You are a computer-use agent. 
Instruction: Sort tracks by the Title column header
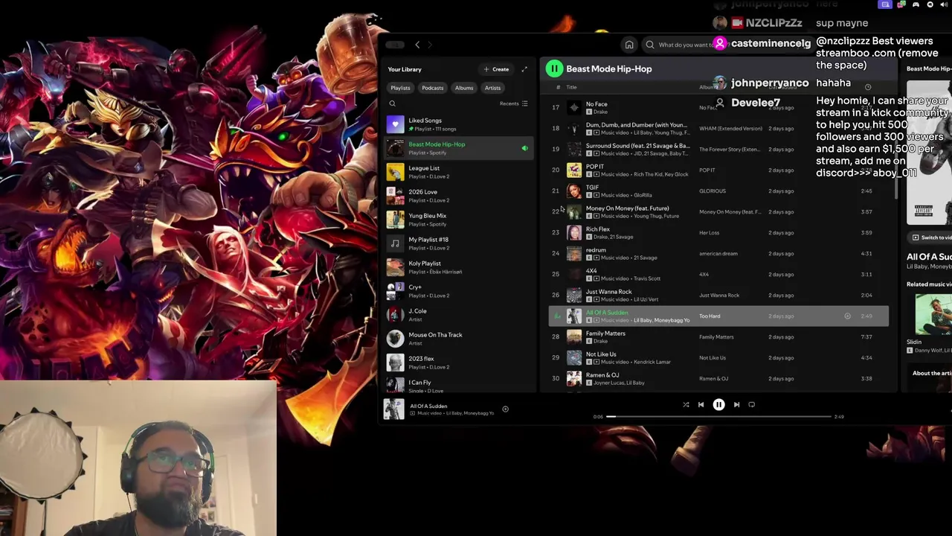coord(571,87)
